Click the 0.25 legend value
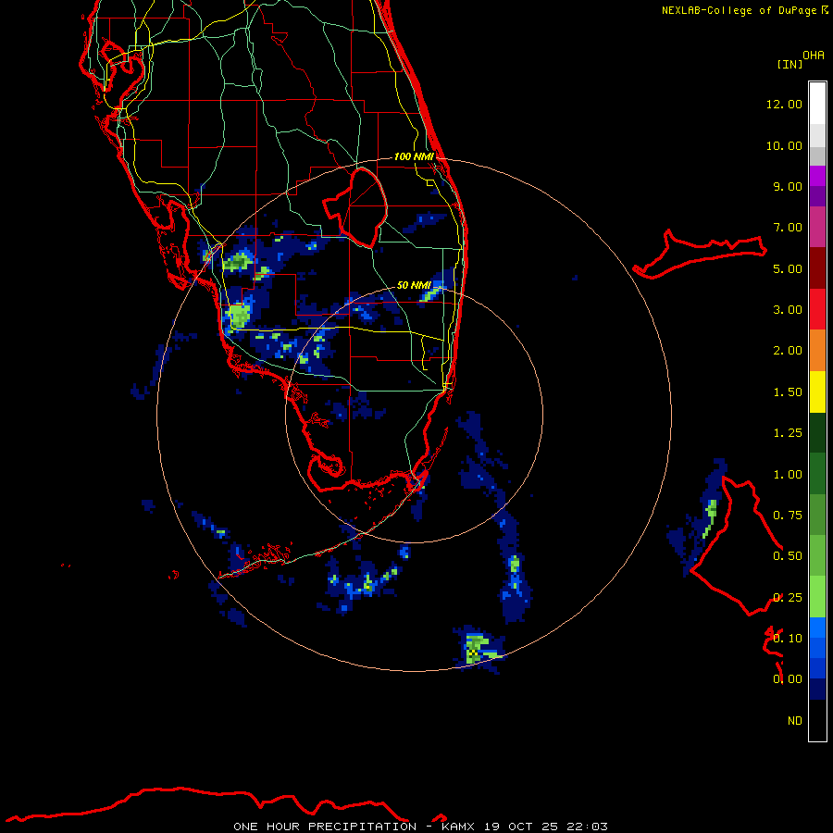The image size is (833, 833). [788, 598]
